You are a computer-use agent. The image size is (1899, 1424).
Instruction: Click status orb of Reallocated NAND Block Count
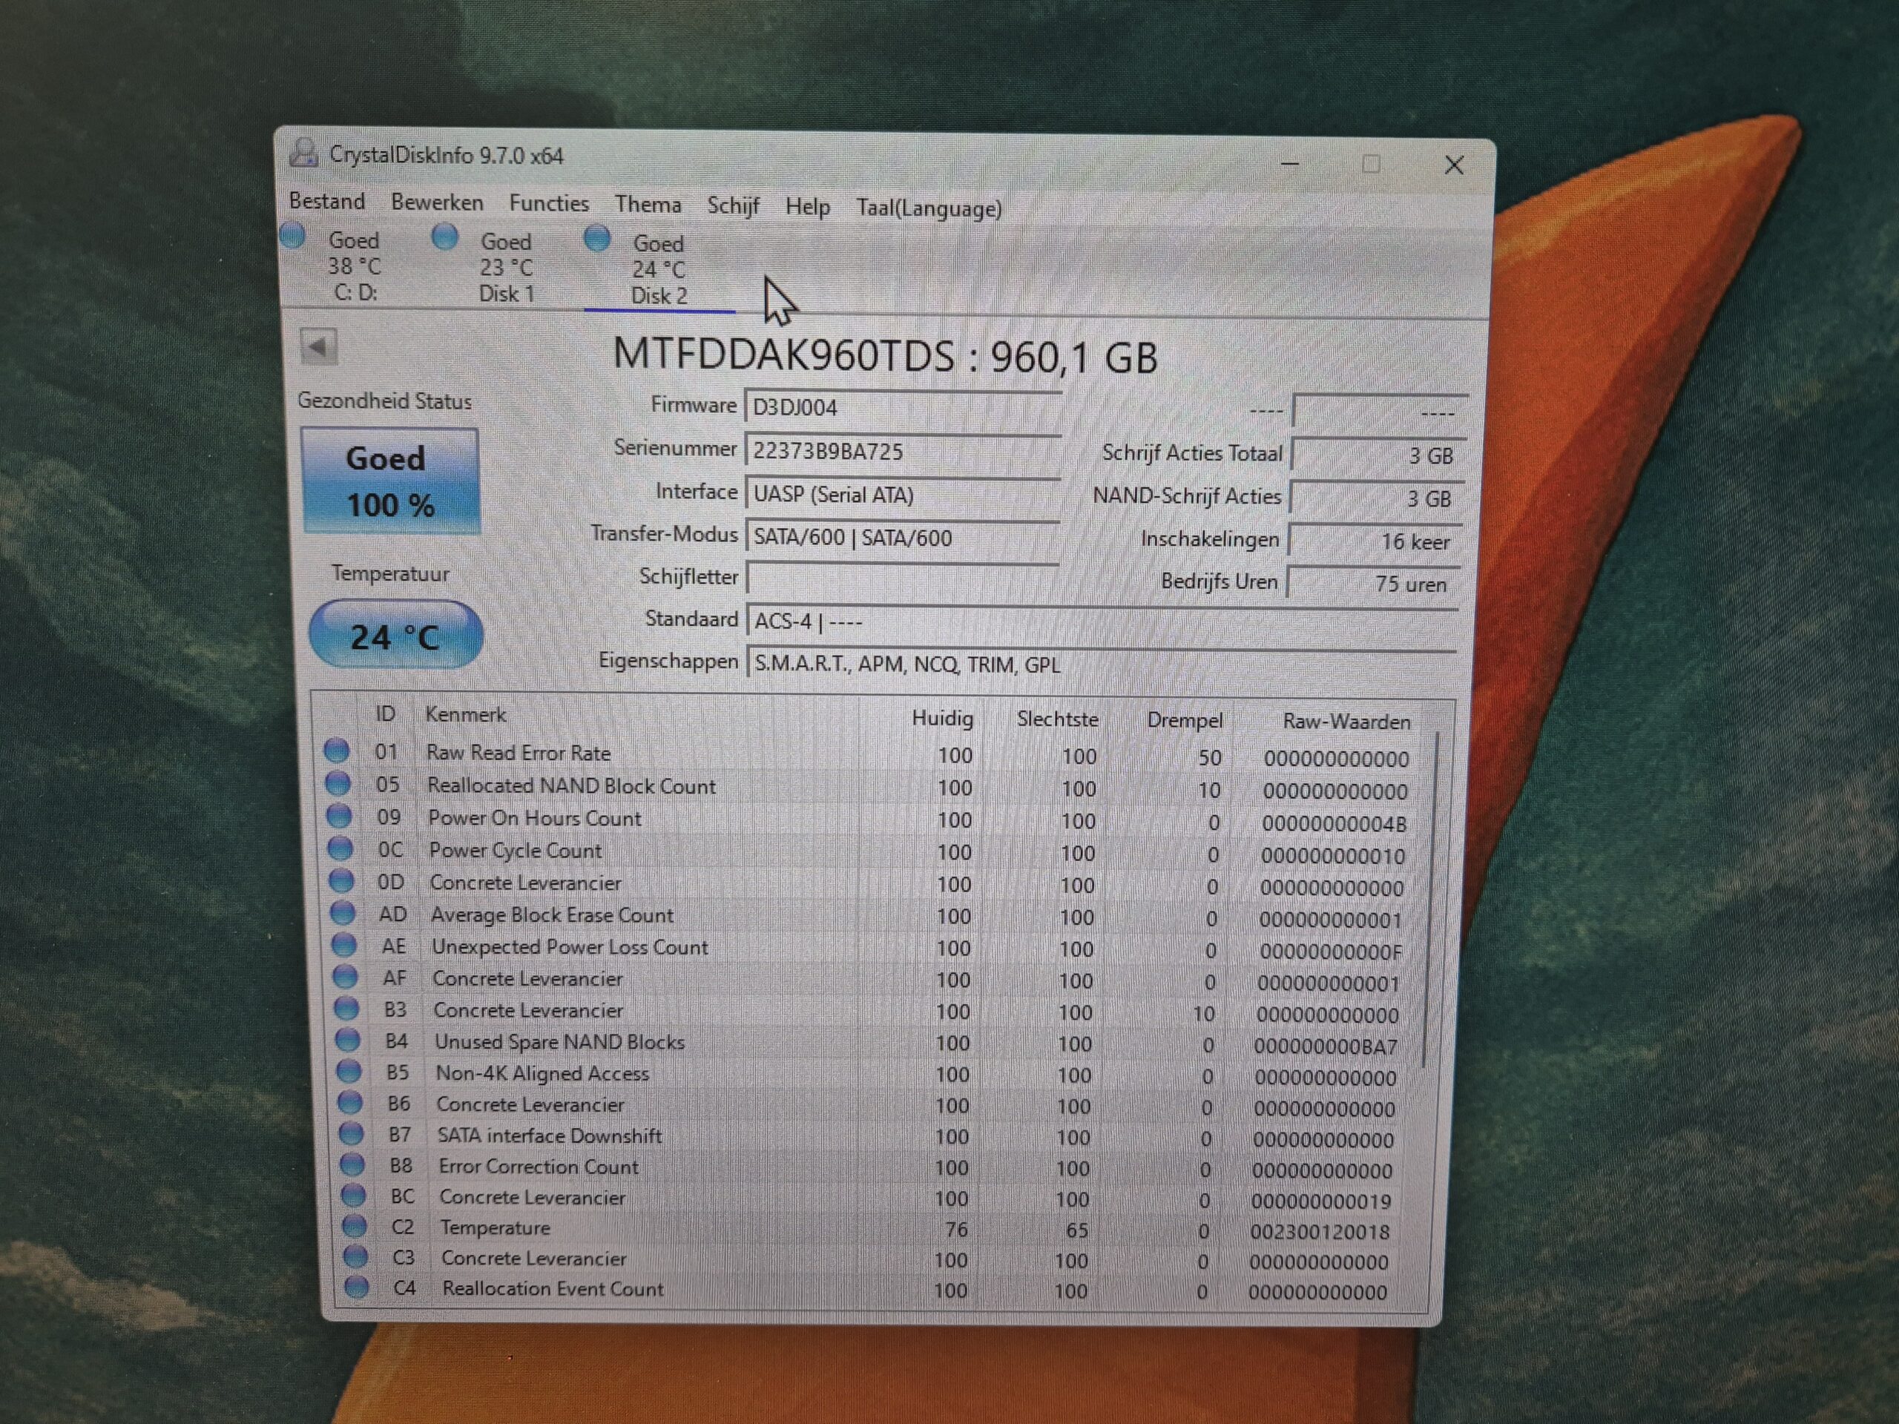click(x=338, y=782)
